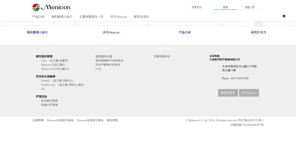
Task: Click the gray 关于Menicon button
Action: (x=249, y=93)
